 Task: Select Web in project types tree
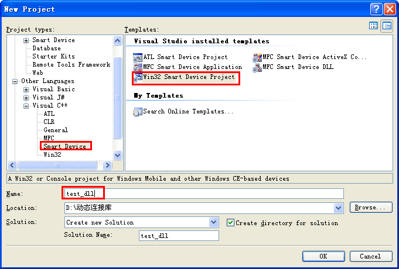37,73
